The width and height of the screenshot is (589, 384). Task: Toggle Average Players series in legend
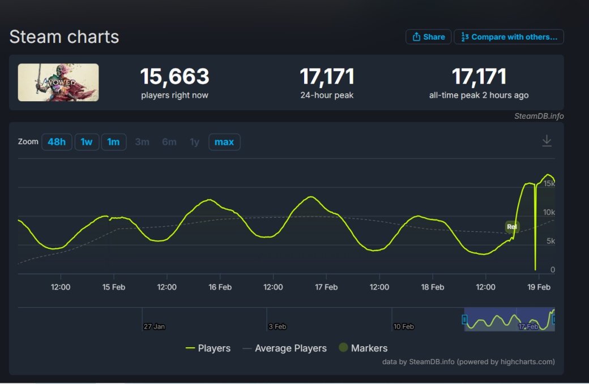click(285, 348)
